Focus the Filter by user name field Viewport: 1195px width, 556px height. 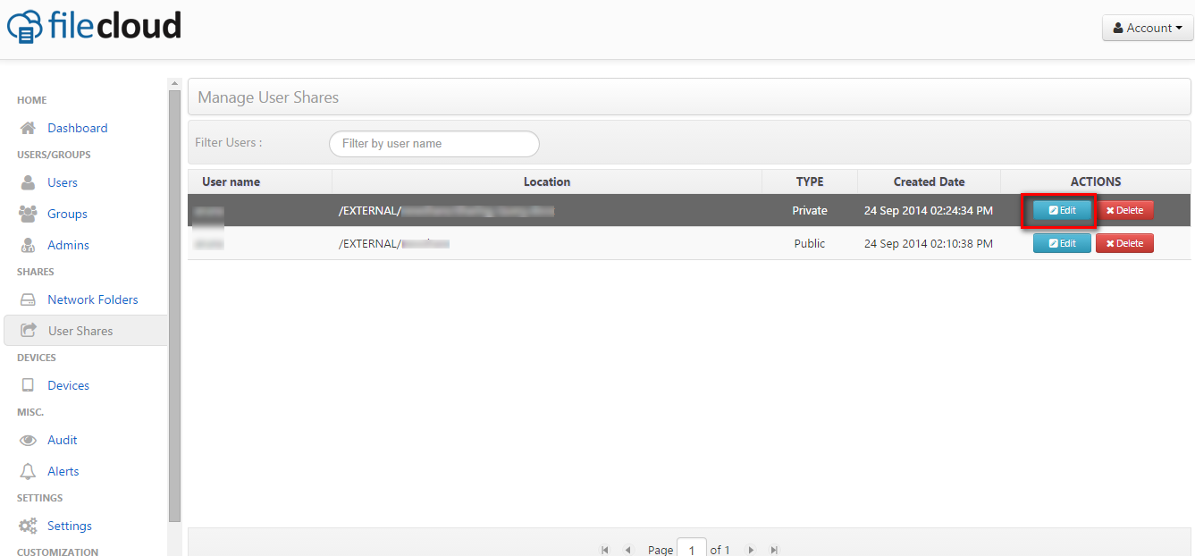point(434,143)
